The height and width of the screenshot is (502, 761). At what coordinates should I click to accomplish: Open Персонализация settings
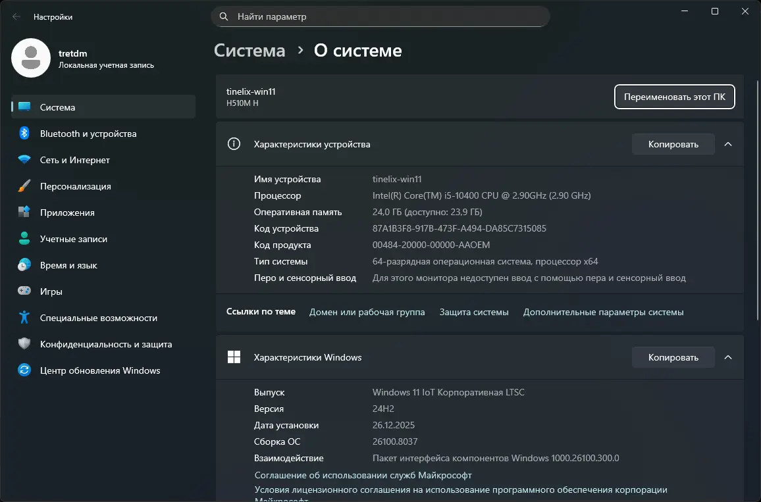103,186
